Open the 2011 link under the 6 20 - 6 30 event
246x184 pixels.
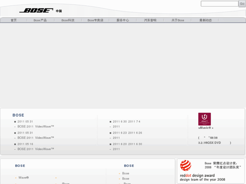(116, 149)
